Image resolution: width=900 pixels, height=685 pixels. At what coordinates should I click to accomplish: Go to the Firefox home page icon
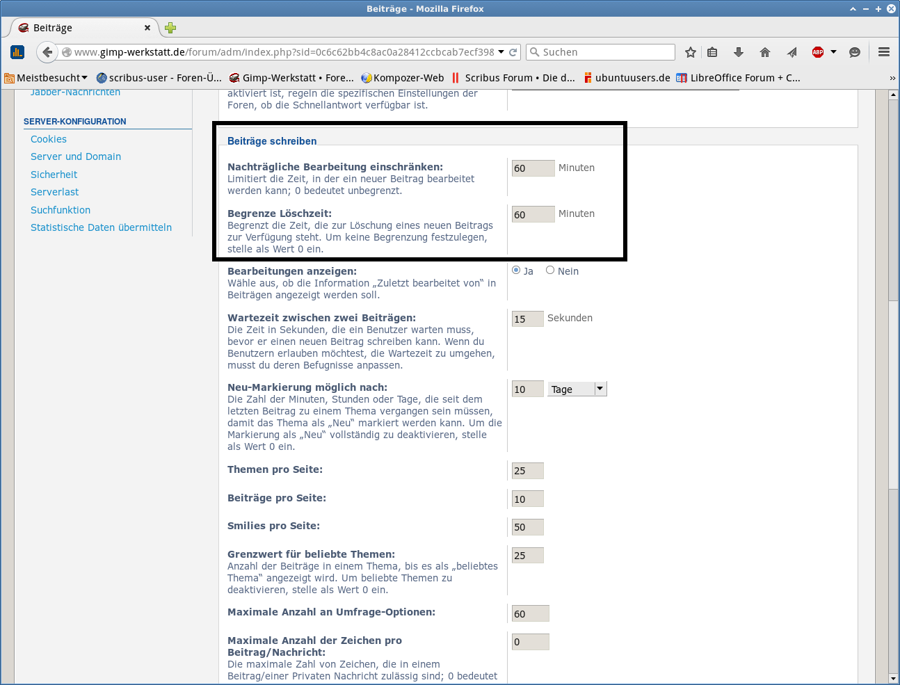pos(765,52)
